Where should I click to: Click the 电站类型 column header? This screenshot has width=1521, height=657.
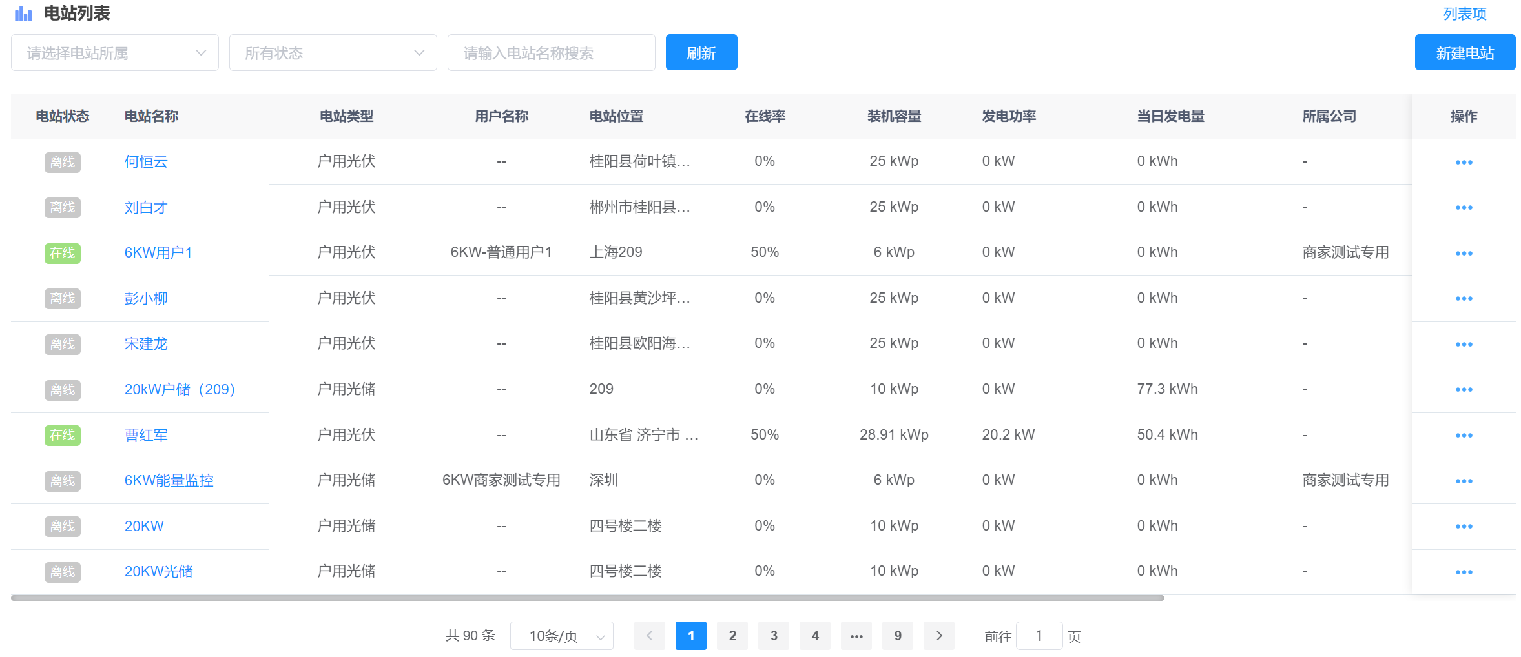[347, 116]
